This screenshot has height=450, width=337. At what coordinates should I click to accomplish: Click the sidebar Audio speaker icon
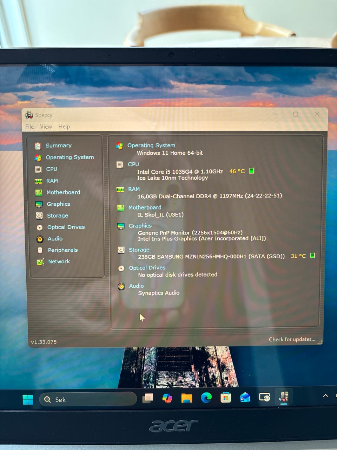[x=40, y=239]
